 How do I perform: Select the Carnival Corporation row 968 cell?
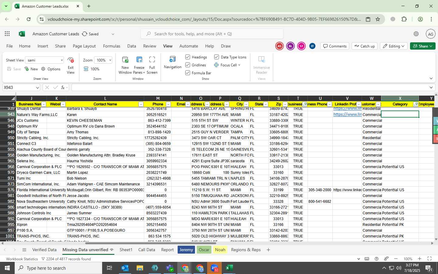point(41,167)
